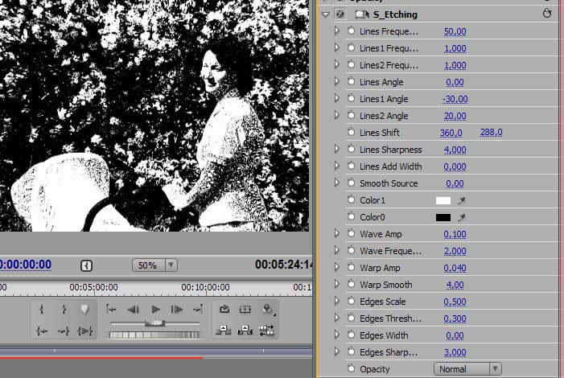Go to Out point
Screen dimensions: 564x378
coord(64,331)
